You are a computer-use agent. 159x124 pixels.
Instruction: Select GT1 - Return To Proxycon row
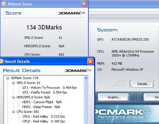pos(49,88)
